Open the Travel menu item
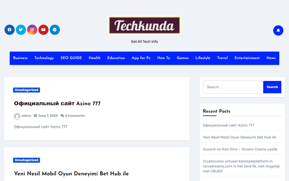289x181 pixels. click(x=222, y=58)
